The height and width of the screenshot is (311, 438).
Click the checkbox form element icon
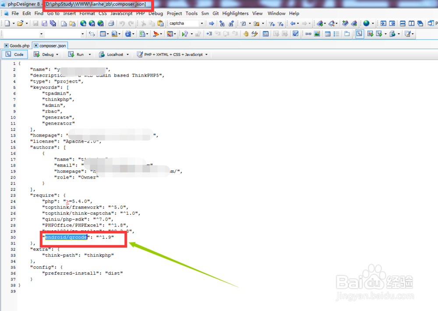(295, 34)
